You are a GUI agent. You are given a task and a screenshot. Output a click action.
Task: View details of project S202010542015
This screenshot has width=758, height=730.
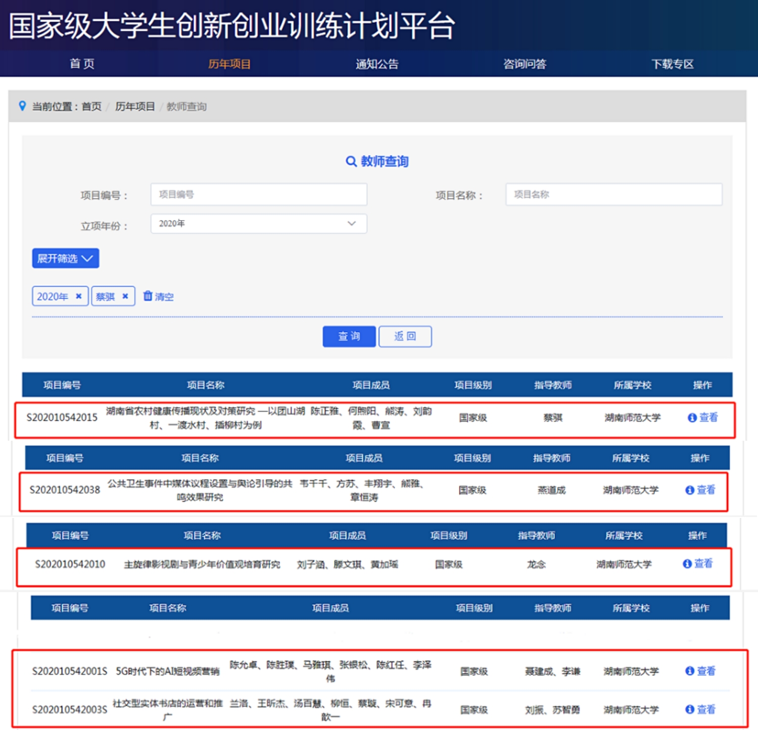(703, 418)
